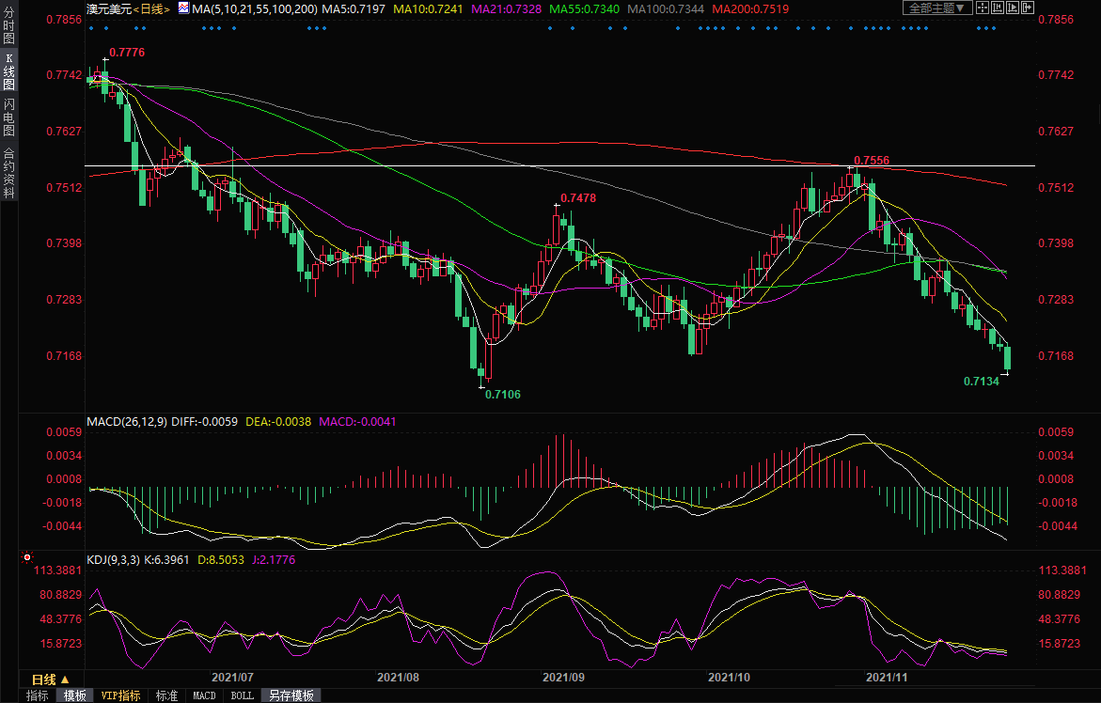The width and height of the screenshot is (1101, 703).
Task: Select the 指标 bottom tab
Action: click(38, 695)
